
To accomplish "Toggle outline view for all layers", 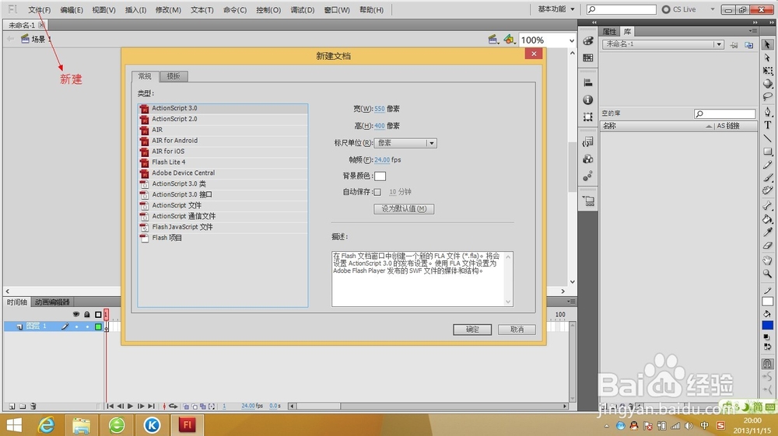I will click(98, 314).
